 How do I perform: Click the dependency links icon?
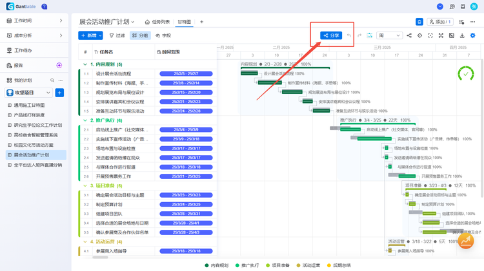409,35
